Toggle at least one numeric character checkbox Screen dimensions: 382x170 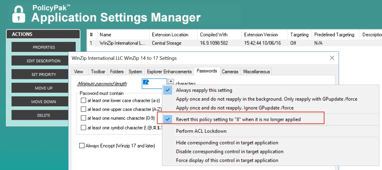(83, 118)
